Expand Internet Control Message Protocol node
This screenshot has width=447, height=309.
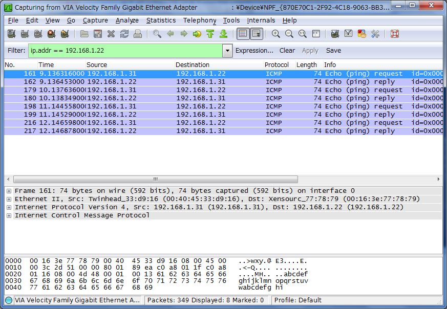click(9, 215)
